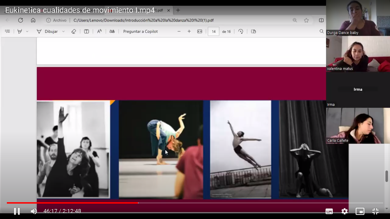Go to the browser home page icon

(x=33, y=20)
